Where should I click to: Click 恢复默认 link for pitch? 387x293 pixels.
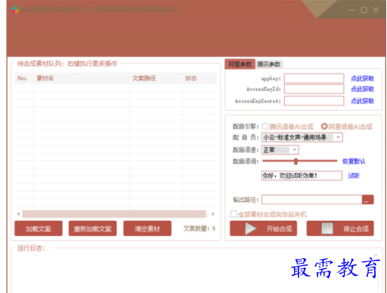354,162
